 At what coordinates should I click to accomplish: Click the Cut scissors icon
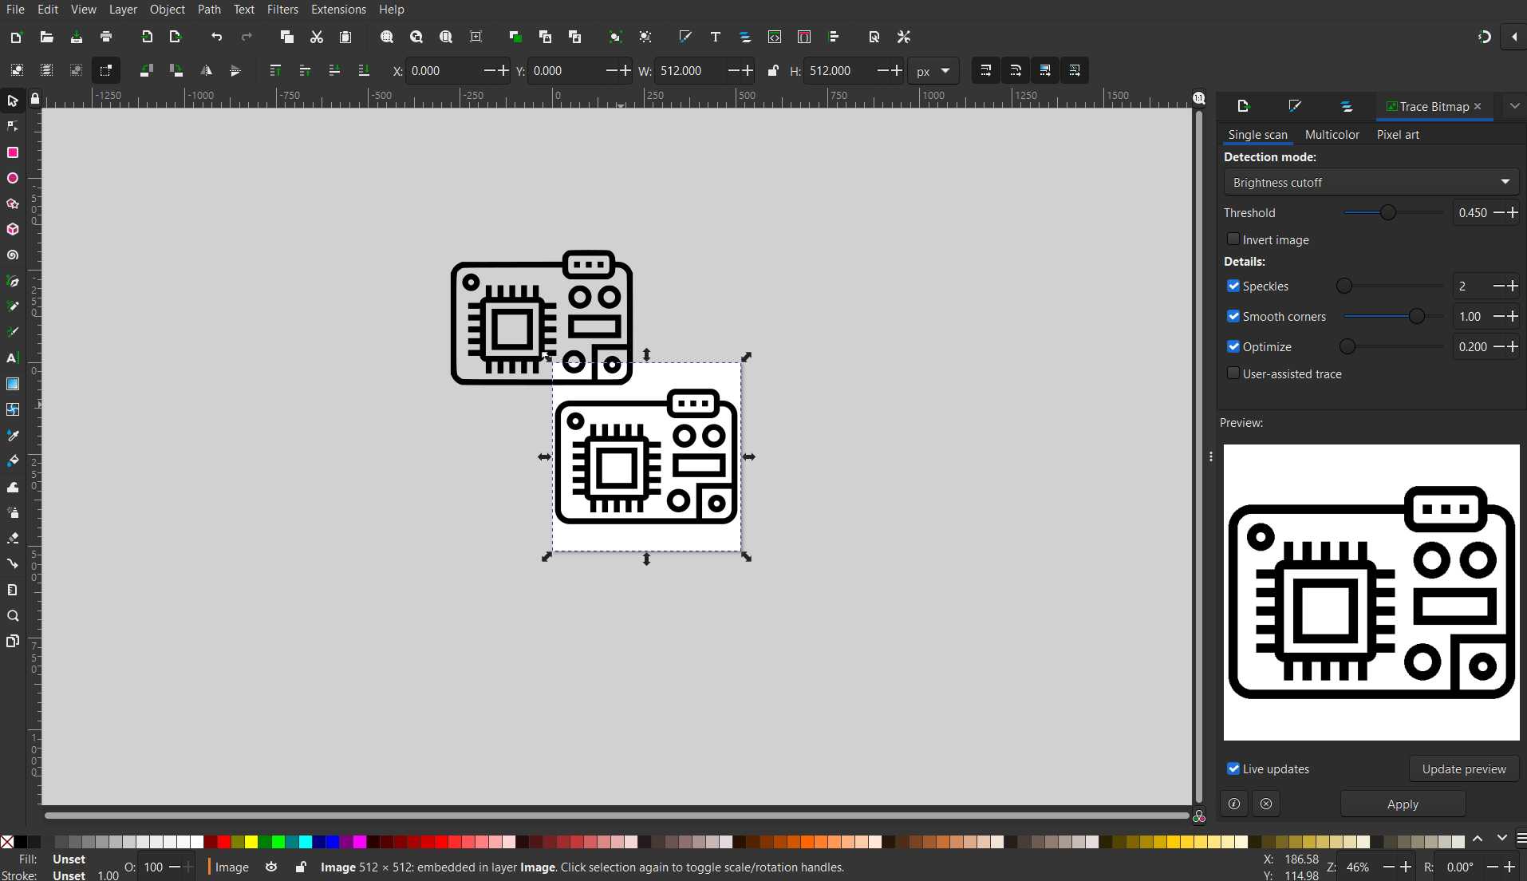[x=317, y=37]
